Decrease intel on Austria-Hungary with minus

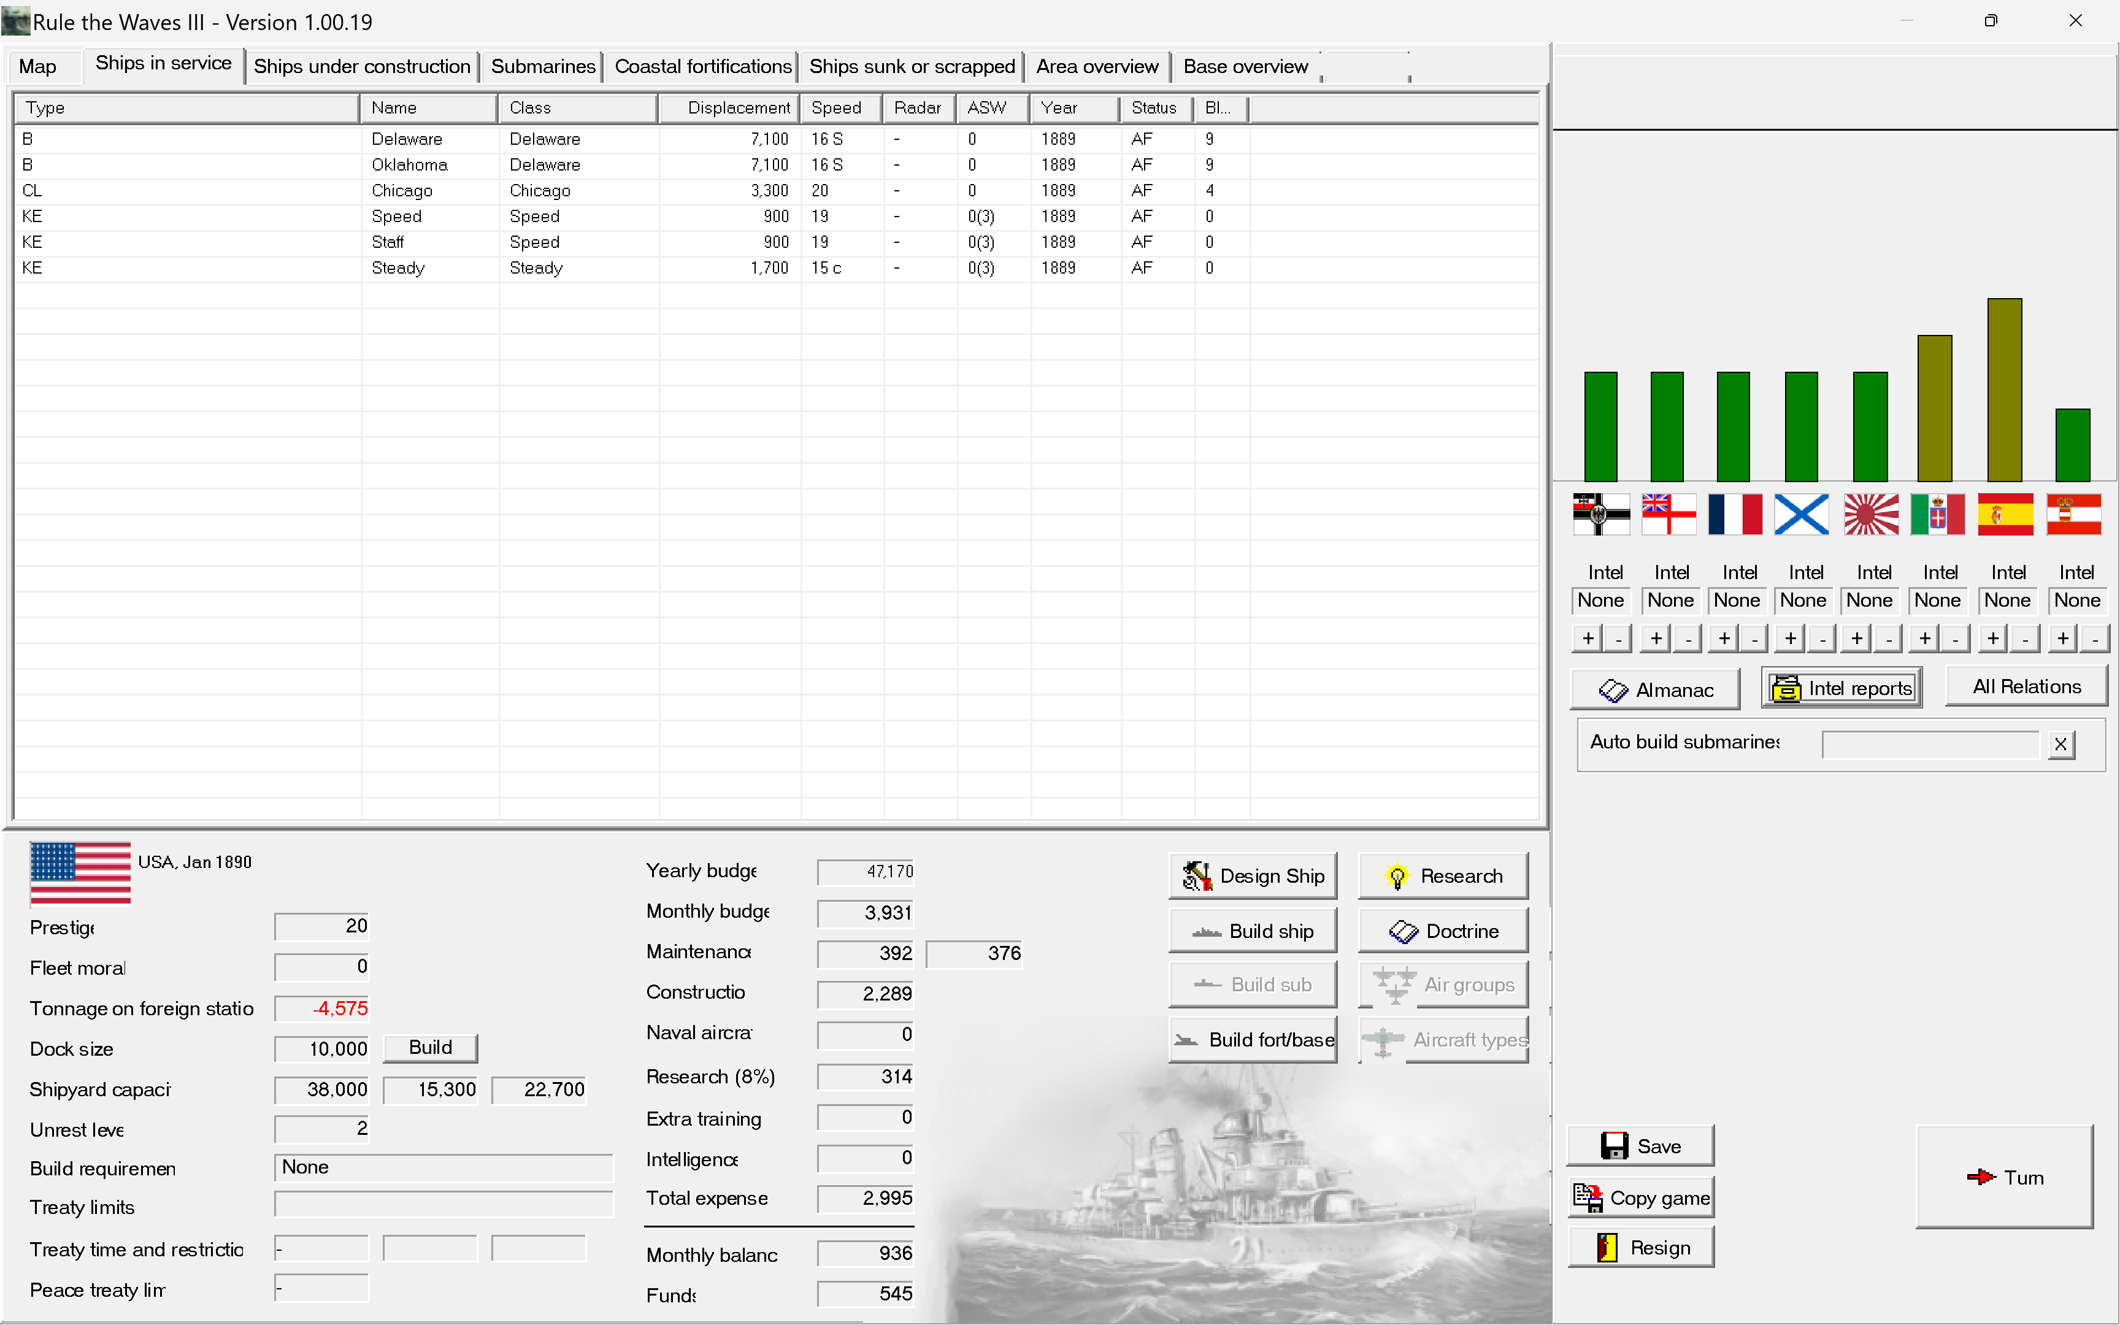coord(2095,638)
